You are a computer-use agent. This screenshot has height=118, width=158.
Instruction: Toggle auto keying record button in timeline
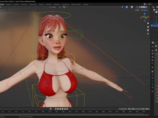[x=51, y=109]
